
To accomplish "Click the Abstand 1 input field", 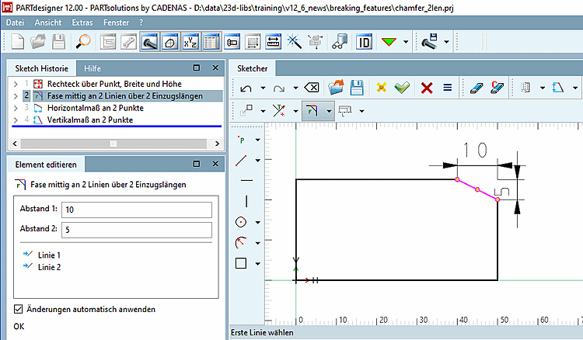I will point(137,210).
